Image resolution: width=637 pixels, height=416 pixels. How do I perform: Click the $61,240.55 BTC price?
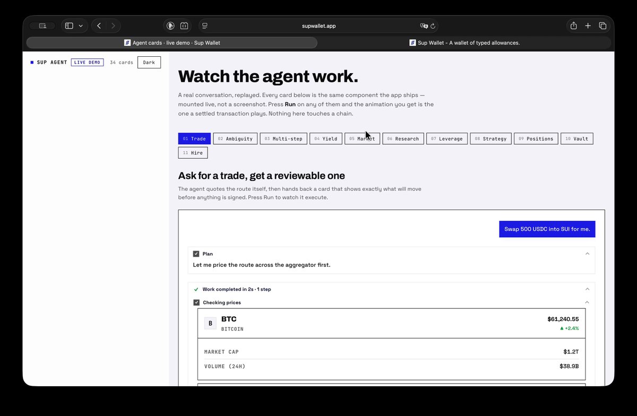click(x=563, y=319)
